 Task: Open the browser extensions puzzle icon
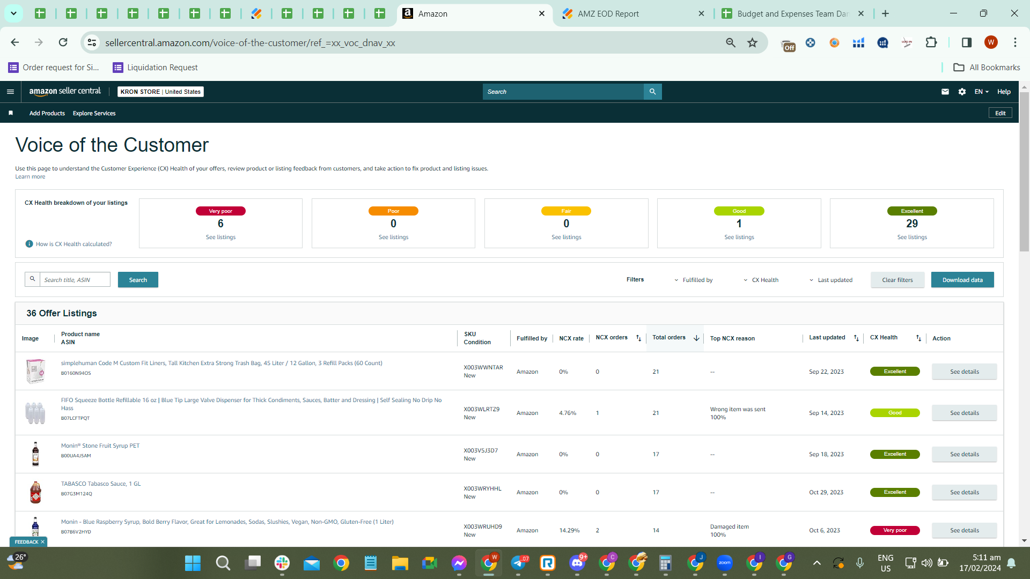(931, 42)
